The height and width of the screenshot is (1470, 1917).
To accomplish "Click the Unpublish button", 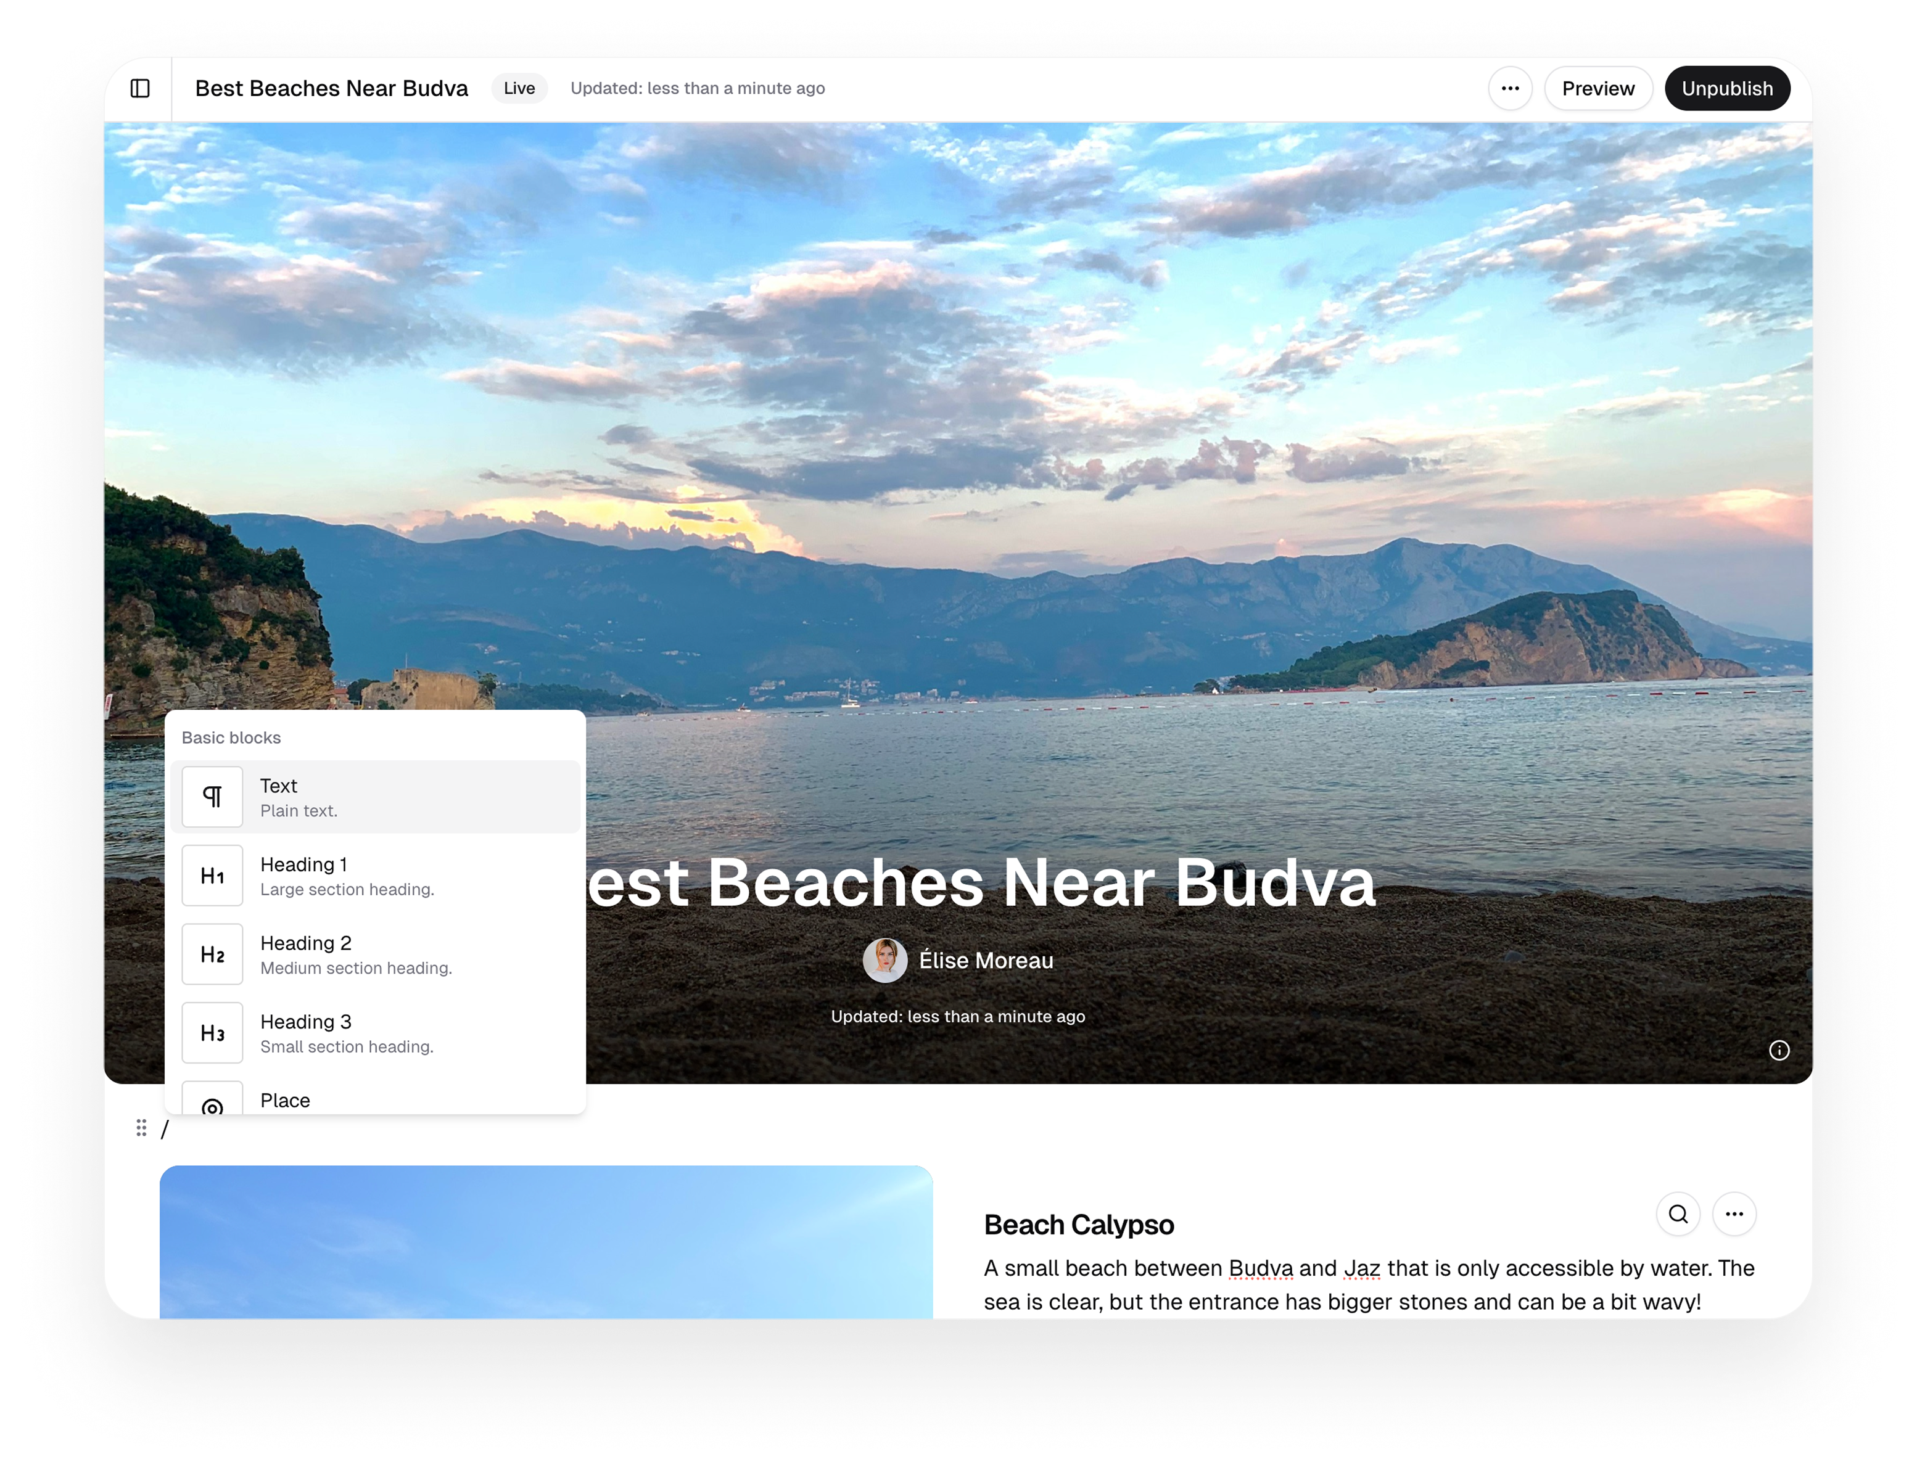I will [x=1726, y=88].
